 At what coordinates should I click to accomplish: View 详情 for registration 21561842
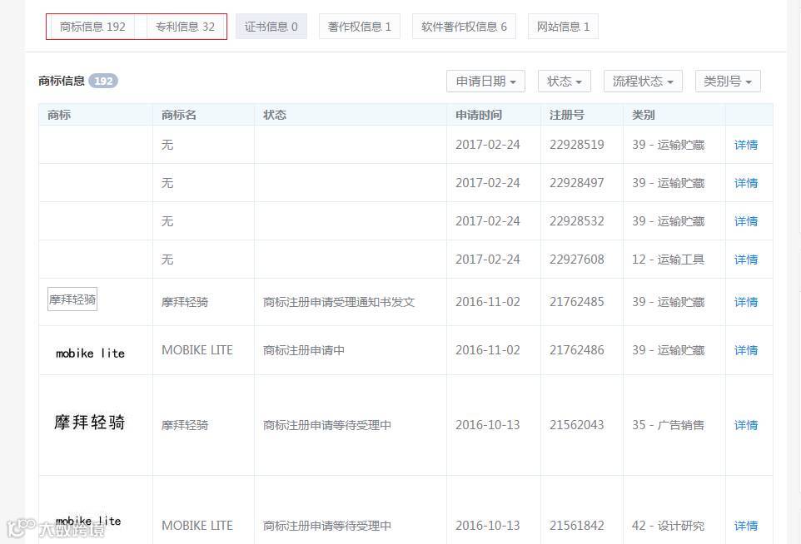(x=746, y=526)
